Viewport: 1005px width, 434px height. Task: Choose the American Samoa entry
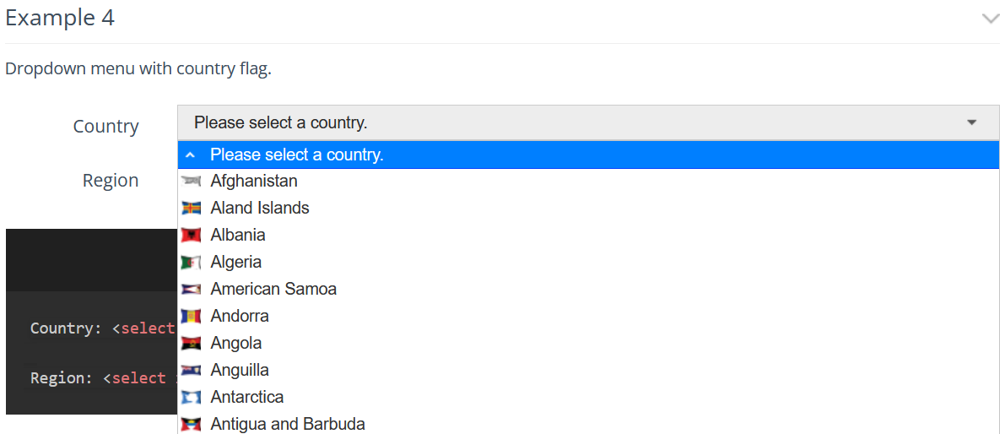588,289
